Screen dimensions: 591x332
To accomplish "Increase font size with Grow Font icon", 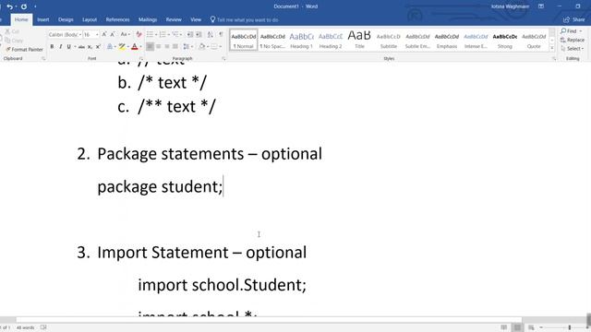I will coord(104,35).
